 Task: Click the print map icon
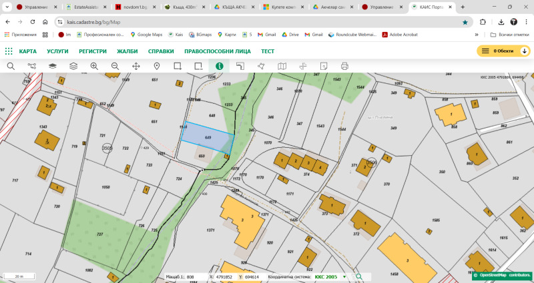click(x=344, y=66)
